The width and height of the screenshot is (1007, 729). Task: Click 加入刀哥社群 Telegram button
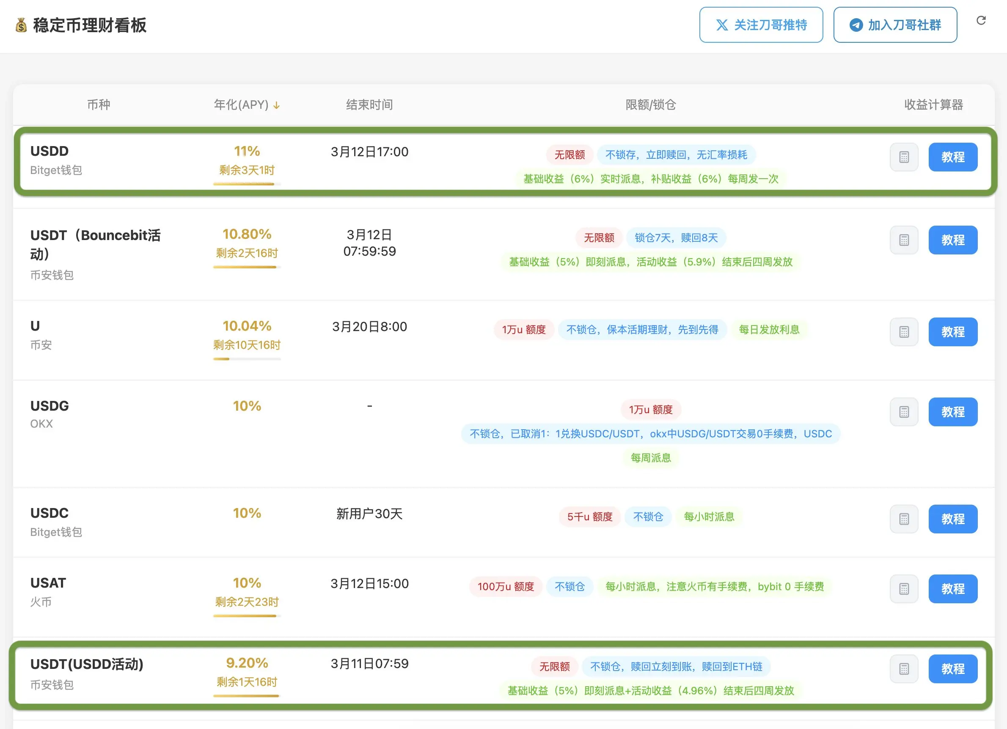895,25
